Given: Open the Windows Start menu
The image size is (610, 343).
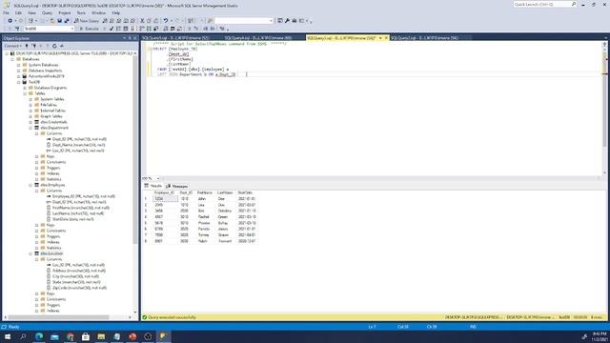Looking at the screenshot, I should click(x=8, y=336).
